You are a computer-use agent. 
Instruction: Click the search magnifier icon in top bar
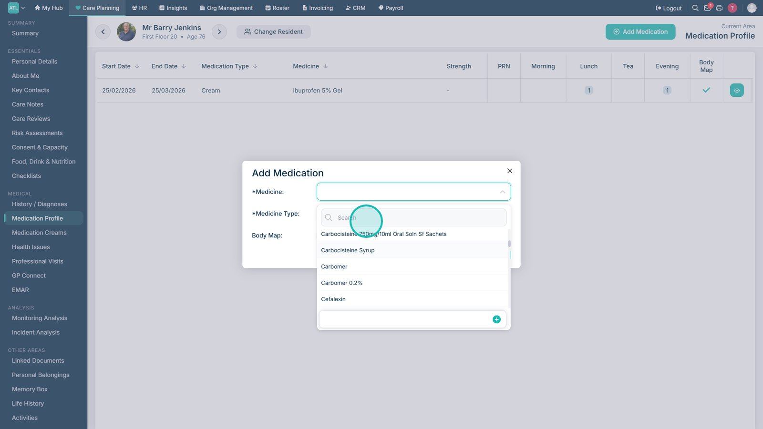coord(695,8)
